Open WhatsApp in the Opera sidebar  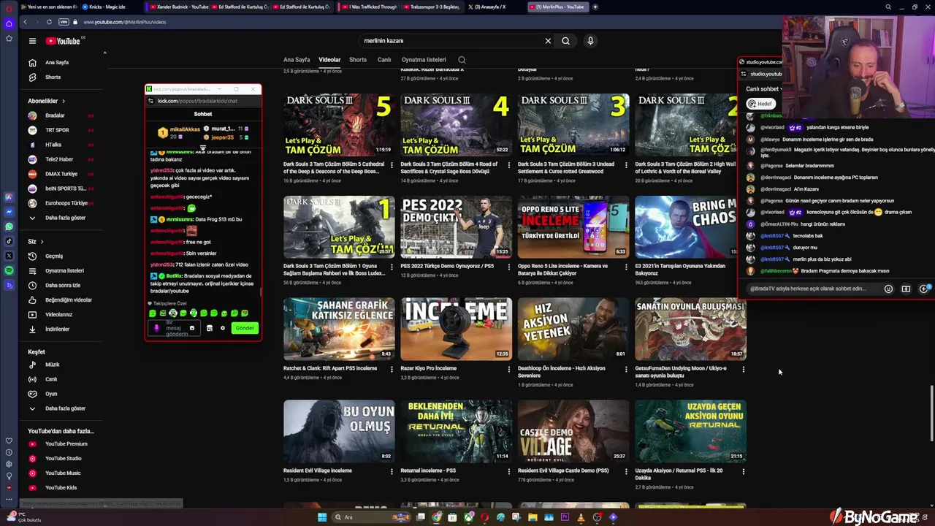pos(9,226)
